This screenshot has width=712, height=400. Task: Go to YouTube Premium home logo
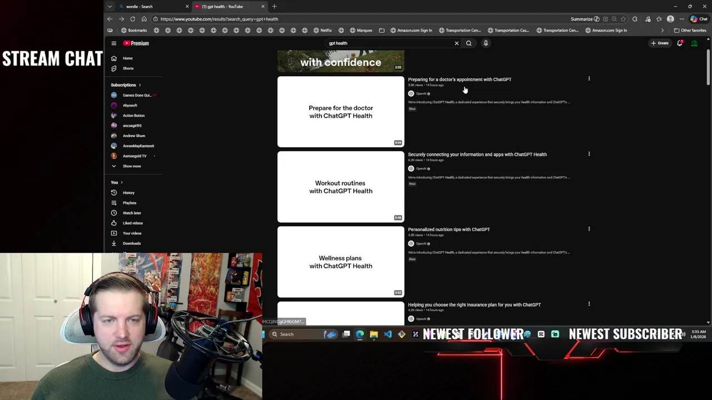136,43
